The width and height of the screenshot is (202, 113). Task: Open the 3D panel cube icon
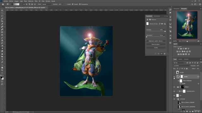pyautogui.click(x=170, y=43)
